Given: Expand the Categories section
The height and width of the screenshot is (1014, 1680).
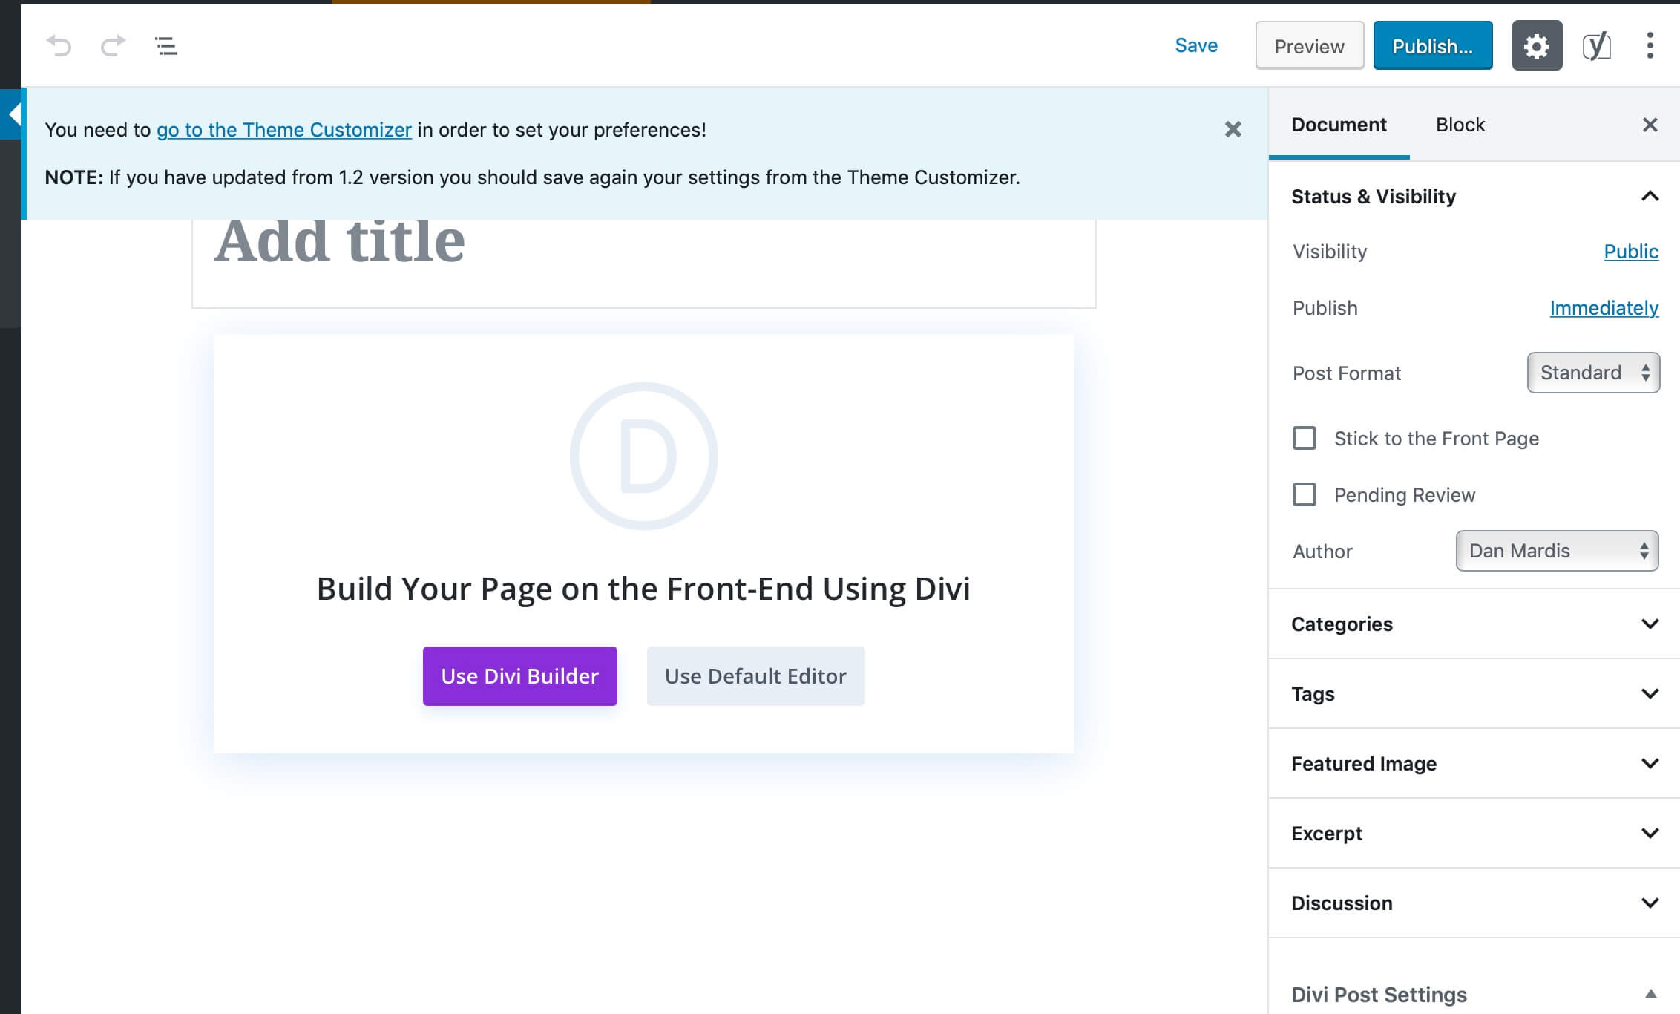Looking at the screenshot, I should point(1474,624).
